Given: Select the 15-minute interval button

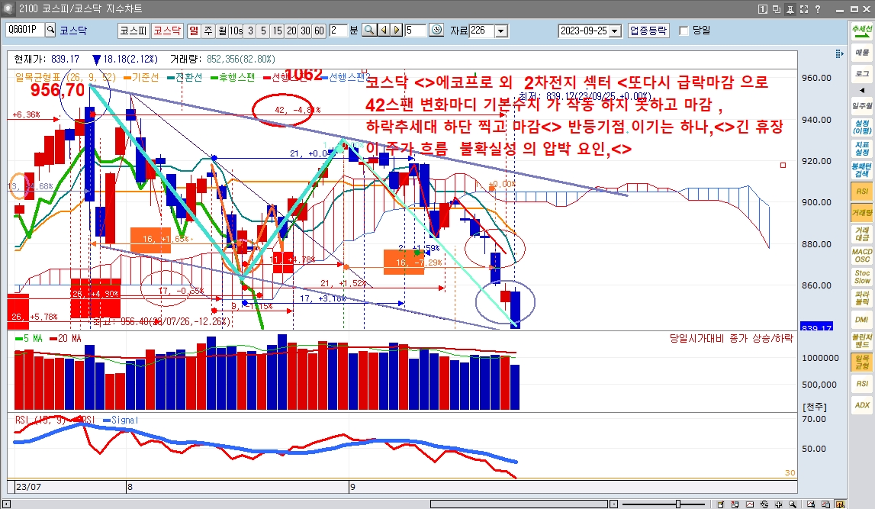Looking at the screenshot, I should (278, 31).
